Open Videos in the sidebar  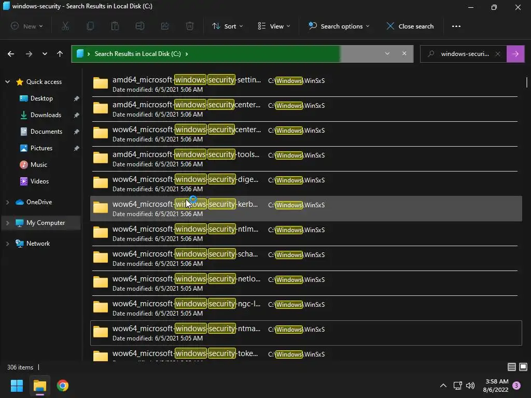tap(39, 181)
